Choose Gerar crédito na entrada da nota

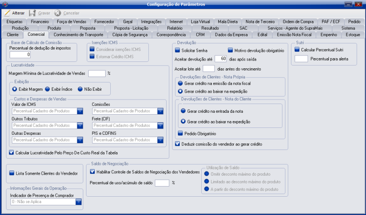(x=183, y=111)
